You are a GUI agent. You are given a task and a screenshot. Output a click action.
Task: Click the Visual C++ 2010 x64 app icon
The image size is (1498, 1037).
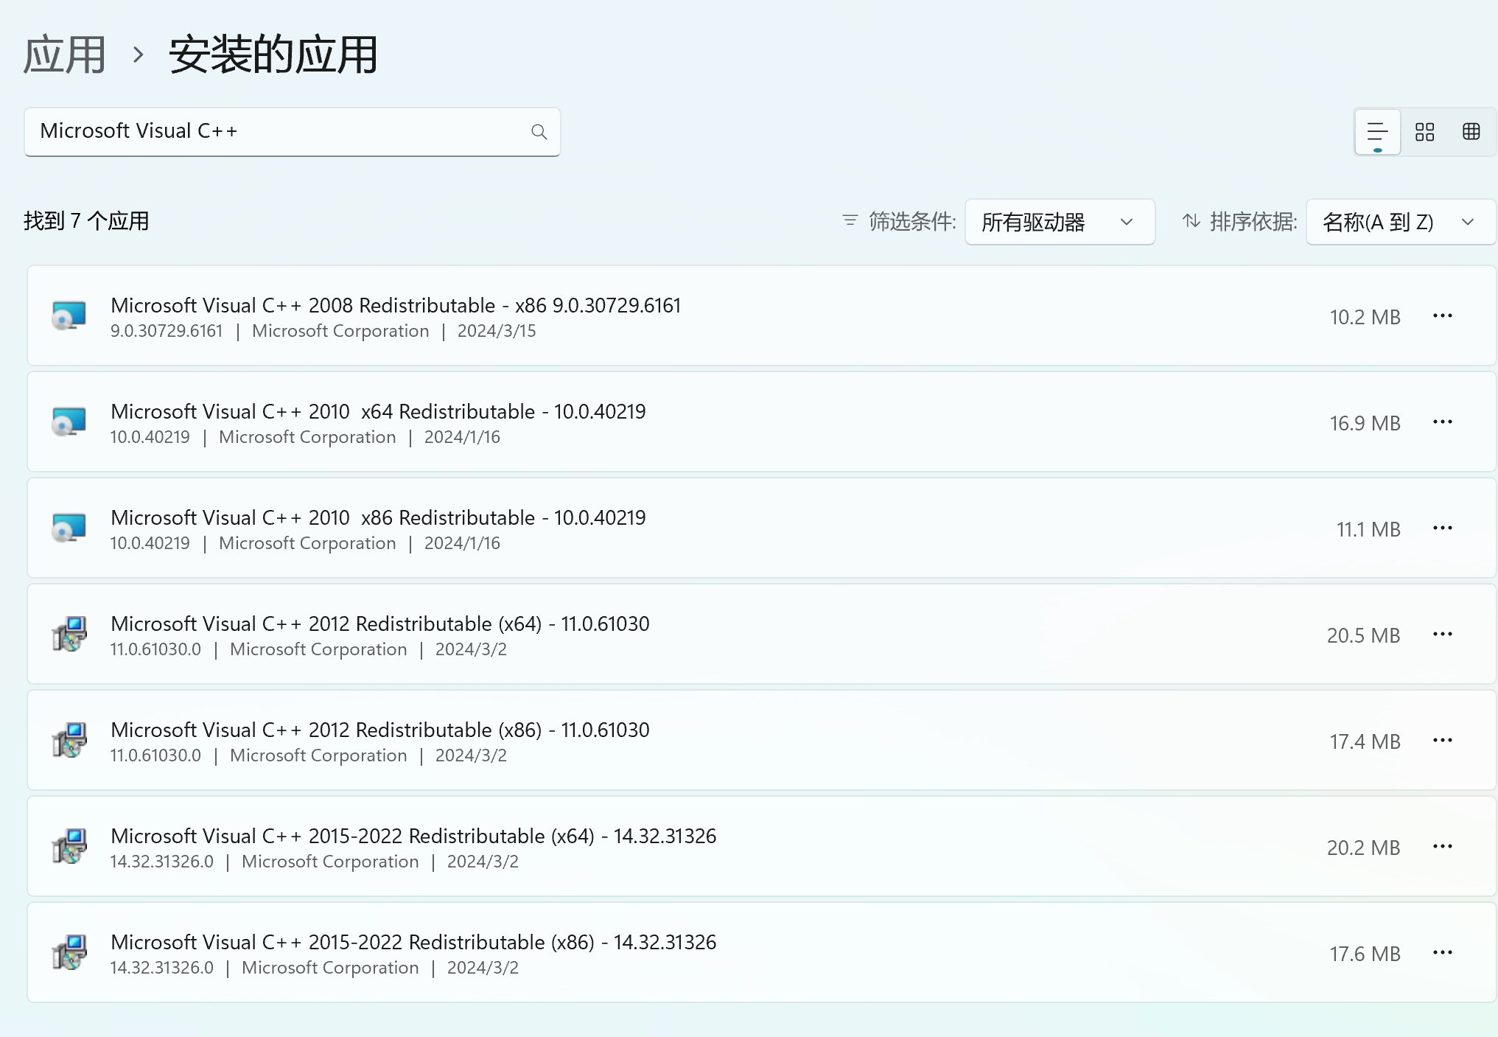[x=69, y=422]
